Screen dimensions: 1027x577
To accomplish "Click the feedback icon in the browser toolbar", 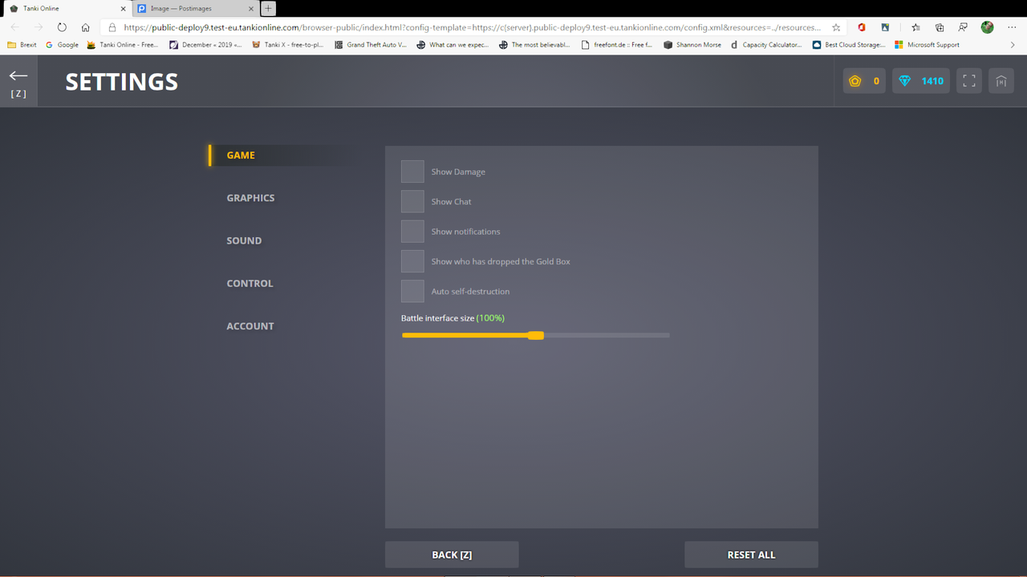I will (x=963, y=27).
